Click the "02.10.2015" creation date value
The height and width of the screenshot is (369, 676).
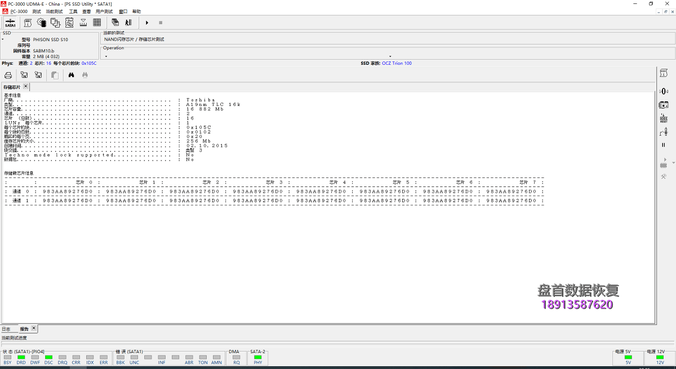pos(207,145)
